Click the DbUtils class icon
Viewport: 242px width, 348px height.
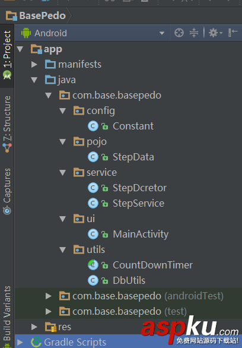click(x=93, y=280)
